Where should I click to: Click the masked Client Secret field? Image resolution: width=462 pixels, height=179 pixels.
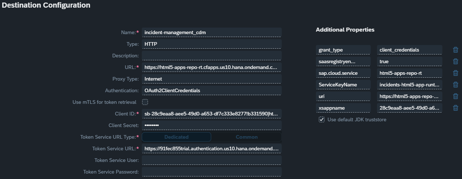click(212, 125)
